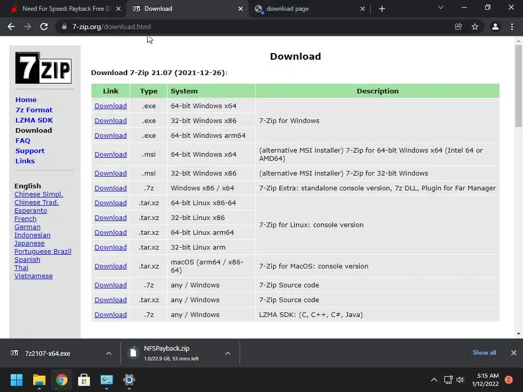Screen dimensions: 523x392
Task: Switch language to Indonesian
Action: point(32,235)
